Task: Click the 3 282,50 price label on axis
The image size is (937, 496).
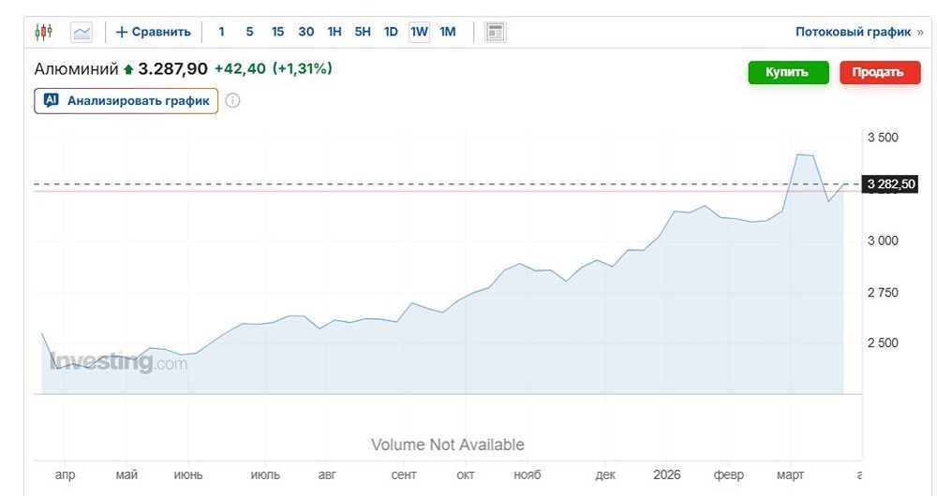Action: [x=891, y=184]
